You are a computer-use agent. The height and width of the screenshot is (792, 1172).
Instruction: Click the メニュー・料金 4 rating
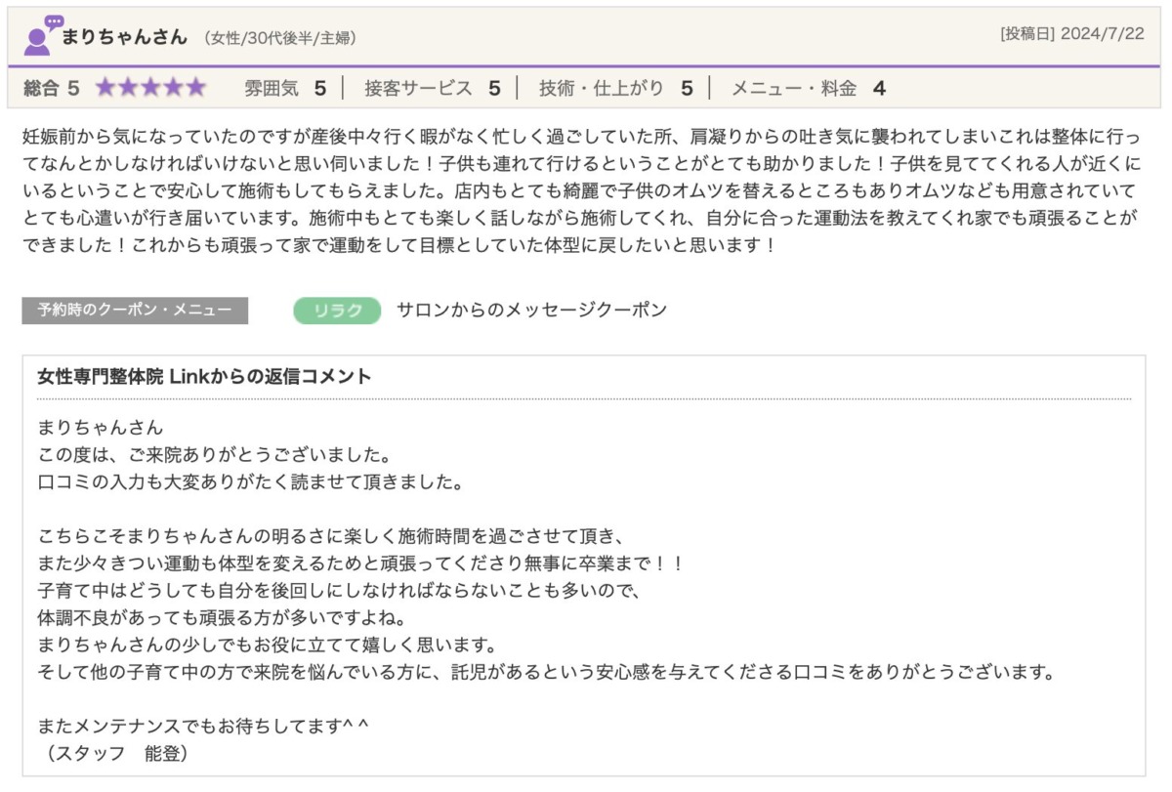coord(808,88)
